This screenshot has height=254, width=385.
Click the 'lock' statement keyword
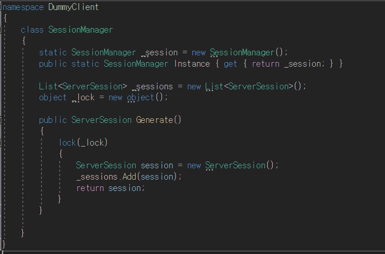tap(67, 143)
